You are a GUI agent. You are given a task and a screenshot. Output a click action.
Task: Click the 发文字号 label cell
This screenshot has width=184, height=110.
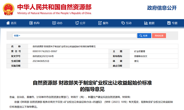click(x=17, y=56)
